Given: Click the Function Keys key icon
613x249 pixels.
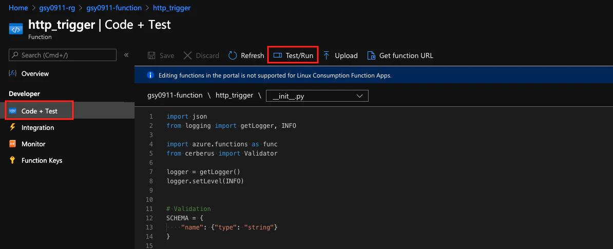Looking at the screenshot, I should click(12, 160).
